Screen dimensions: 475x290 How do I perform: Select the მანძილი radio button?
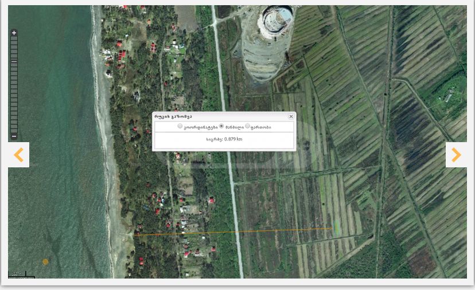[221, 126]
